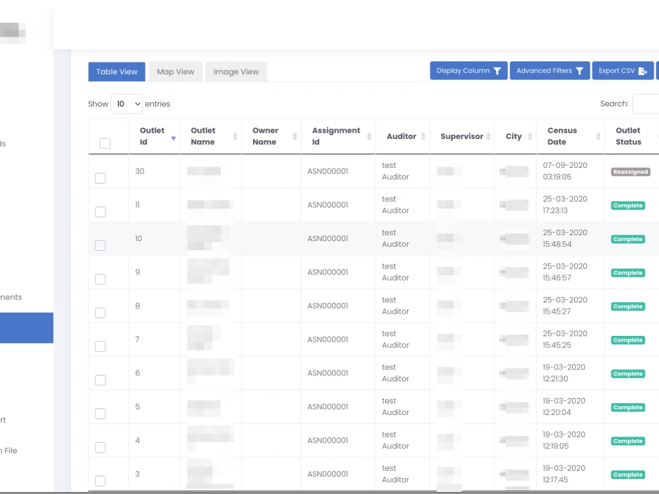Image resolution: width=659 pixels, height=494 pixels.
Task: Click census date 25-03-2020 17:23:13
Action: point(565,205)
